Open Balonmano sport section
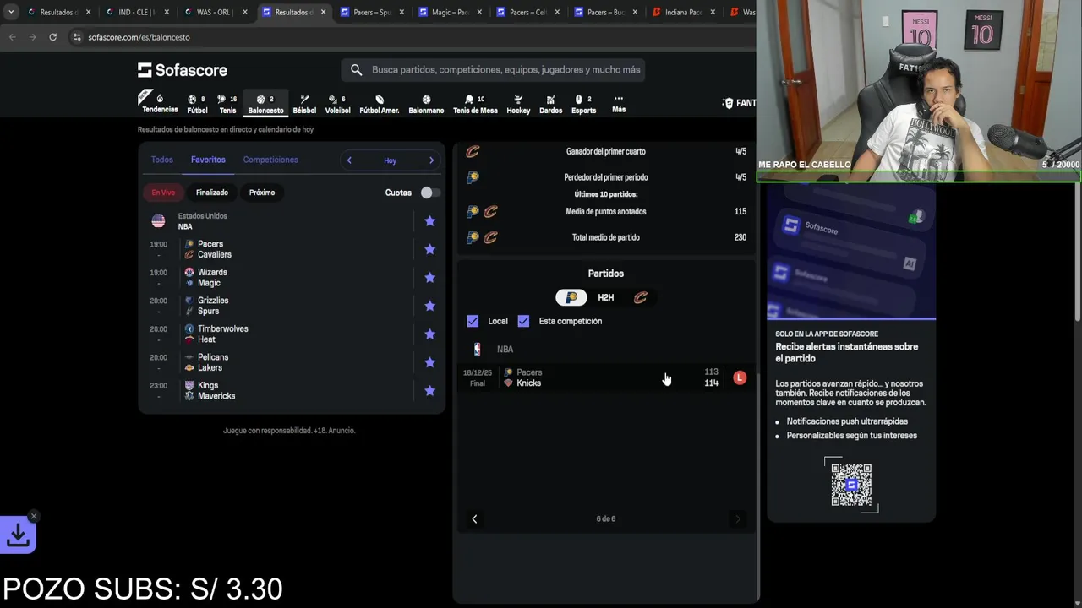Screen dimensions: 1082x608 pyautogui.click(x=426, y=104)
